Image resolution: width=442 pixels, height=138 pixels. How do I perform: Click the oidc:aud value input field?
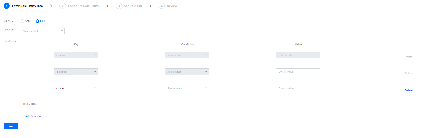[x=298, y=72]
